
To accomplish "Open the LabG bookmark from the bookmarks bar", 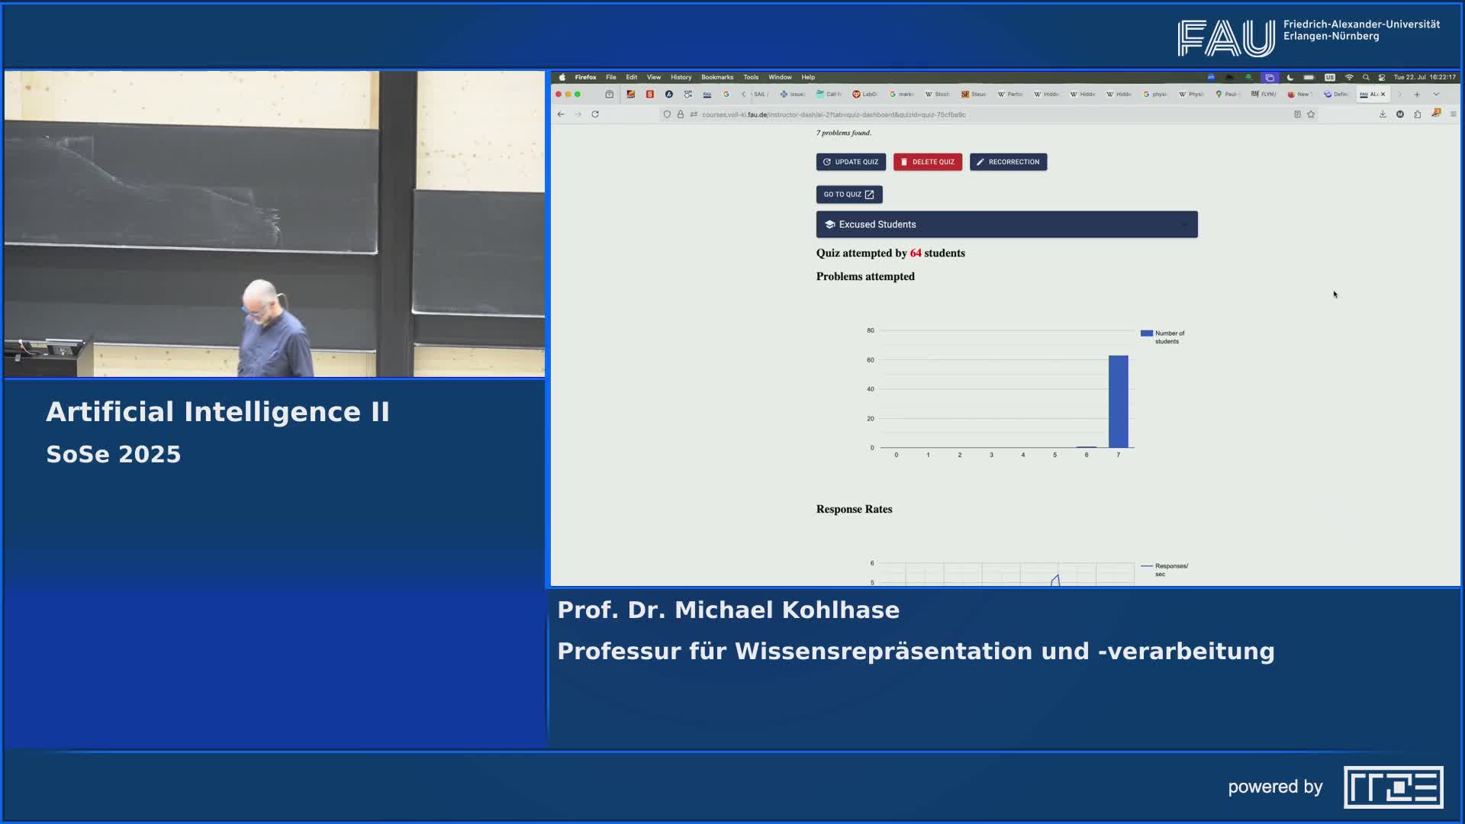I will [866, 94].
